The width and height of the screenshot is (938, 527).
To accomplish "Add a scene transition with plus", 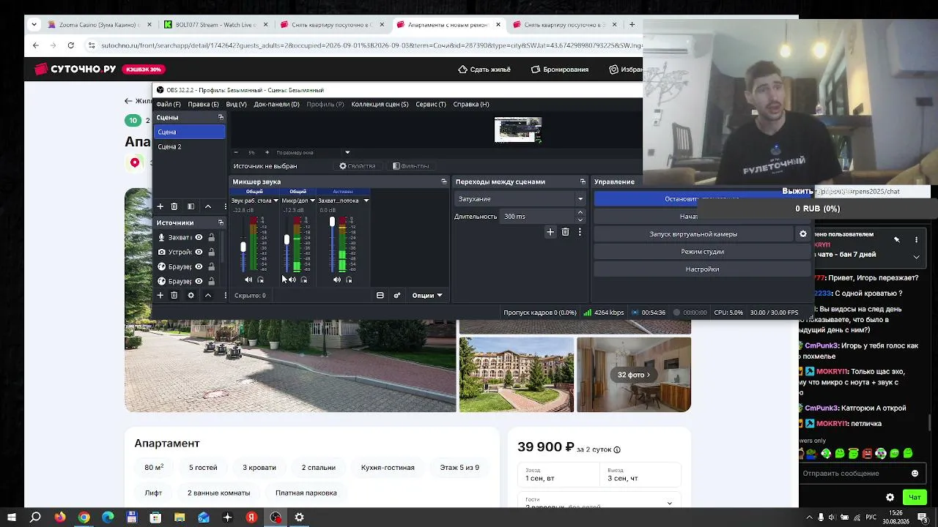I will (x=550, y=232).
